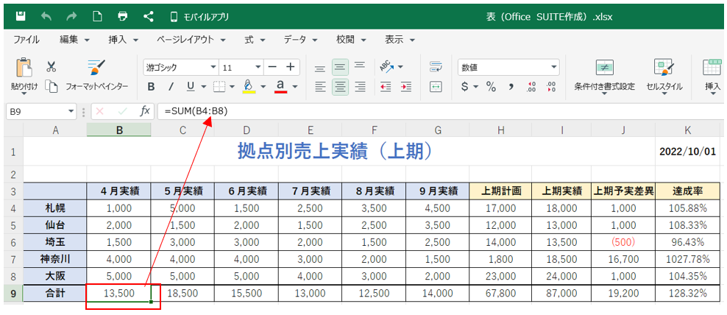Select the Format Painter brush tool
This screenshot has height=315, width=727.
point(96,68)
